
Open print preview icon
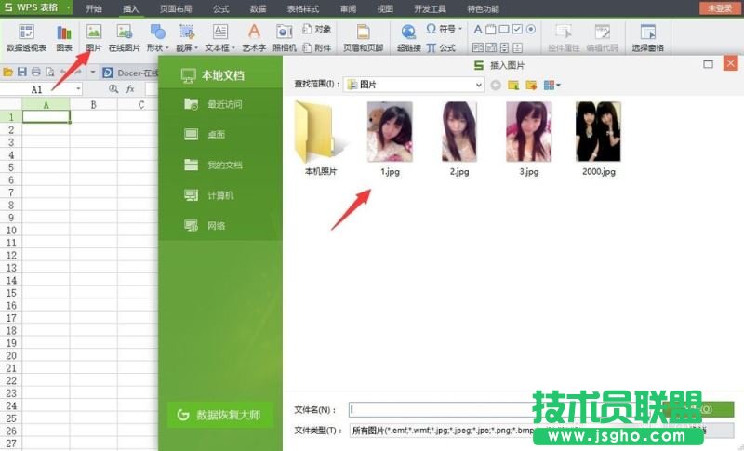(50, 73)
